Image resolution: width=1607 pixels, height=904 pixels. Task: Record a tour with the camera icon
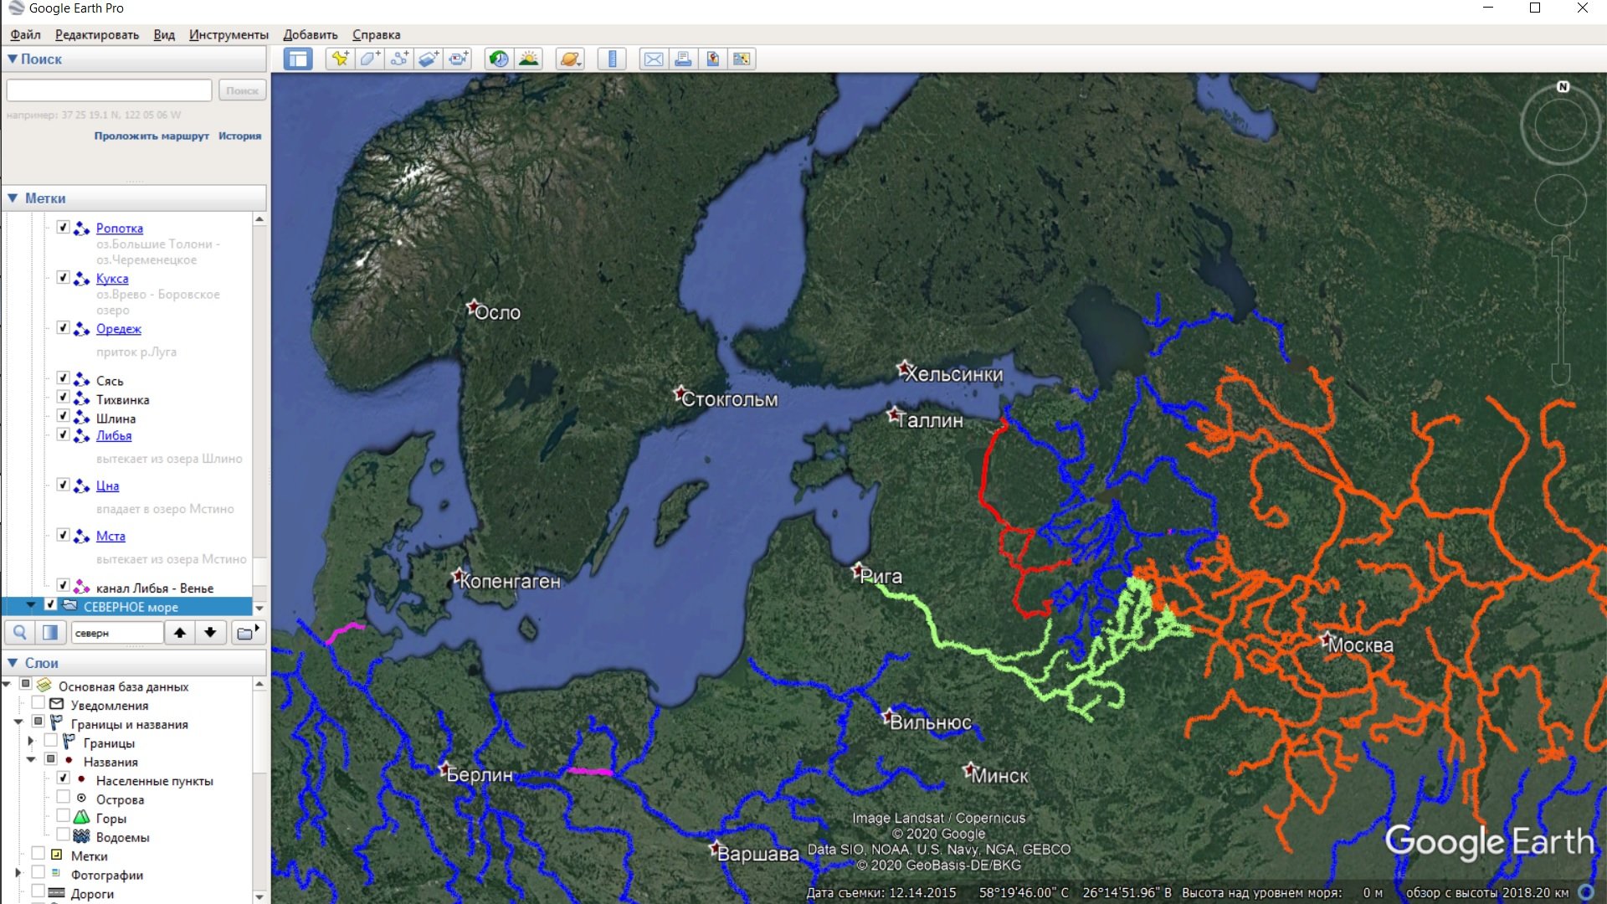click(459, 59)
